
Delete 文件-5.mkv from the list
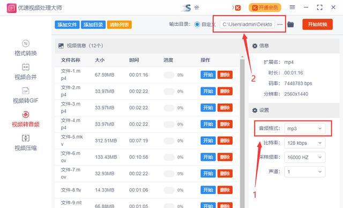click(x=225, y=140)
